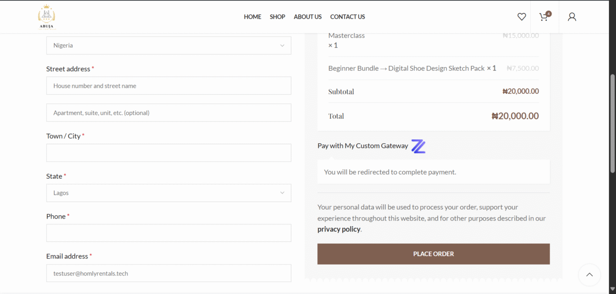
Task: Open the user account icon
Action: pyautogui.click(x=572, y=17)
